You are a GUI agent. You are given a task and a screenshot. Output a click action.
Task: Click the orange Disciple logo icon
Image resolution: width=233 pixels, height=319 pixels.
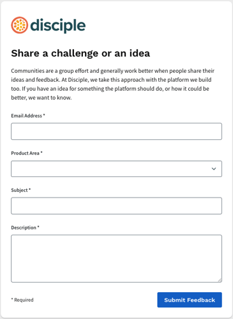click(19, 25)
